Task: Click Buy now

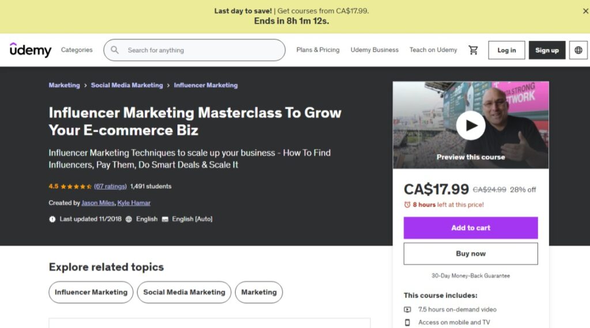Action: coord(471,254)
